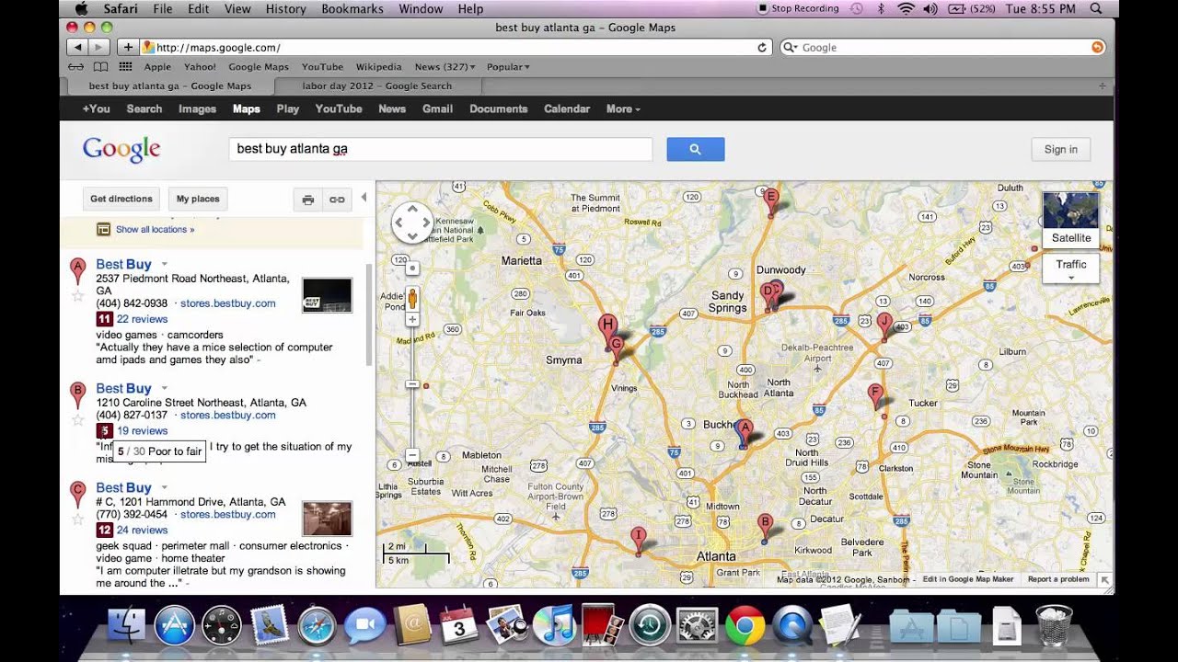Switch map to Satellite view
The width and height of the screenshot is (1178, 662).
point(1070,220)
